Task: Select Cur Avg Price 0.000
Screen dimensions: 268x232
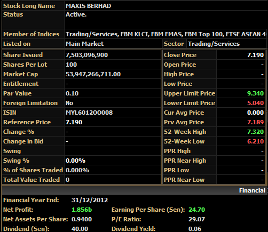Action: (x=255, y=113)
